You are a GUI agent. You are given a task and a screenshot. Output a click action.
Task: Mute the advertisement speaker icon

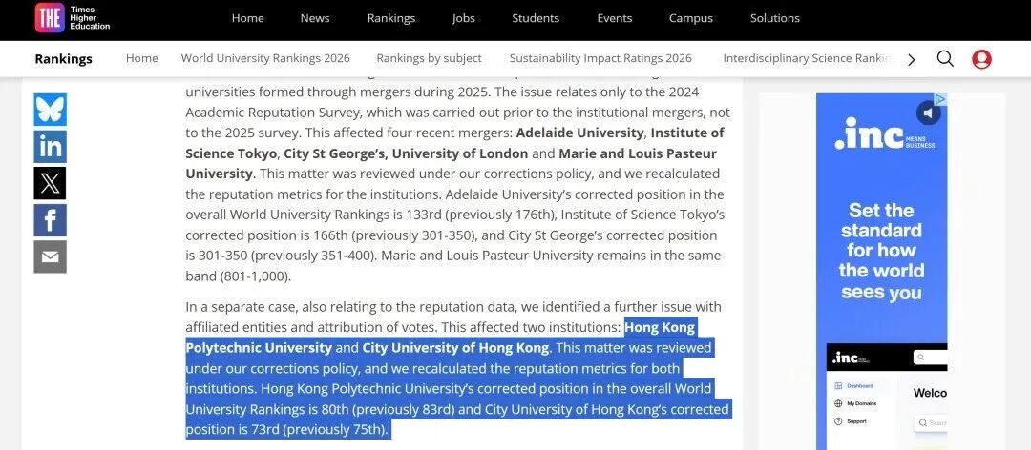[929, 113]
